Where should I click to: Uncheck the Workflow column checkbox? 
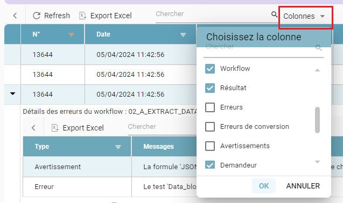210,69
